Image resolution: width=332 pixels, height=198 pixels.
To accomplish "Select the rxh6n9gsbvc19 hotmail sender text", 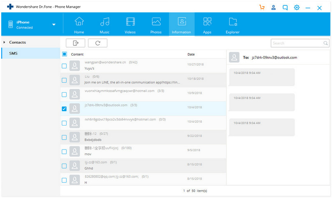I will click(120, 119).
